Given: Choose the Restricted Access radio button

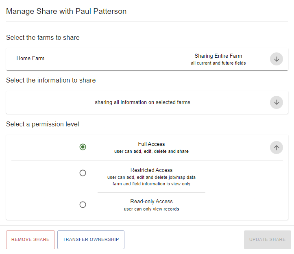Looking at the screenshot, I should click(x=83, y=173).
